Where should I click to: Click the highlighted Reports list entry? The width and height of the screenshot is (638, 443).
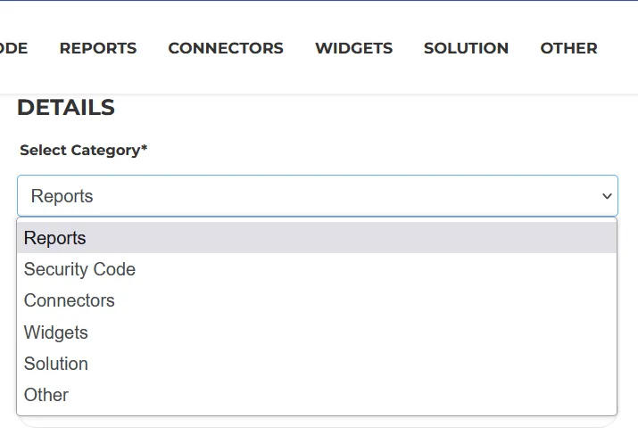point(317,238)
